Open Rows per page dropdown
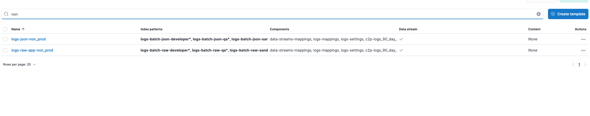This screenshot has height=116, width=590. pyautogui.click(x=19, y=64)
